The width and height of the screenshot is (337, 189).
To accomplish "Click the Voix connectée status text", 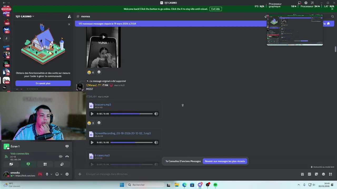I will [x=20, y=154].
